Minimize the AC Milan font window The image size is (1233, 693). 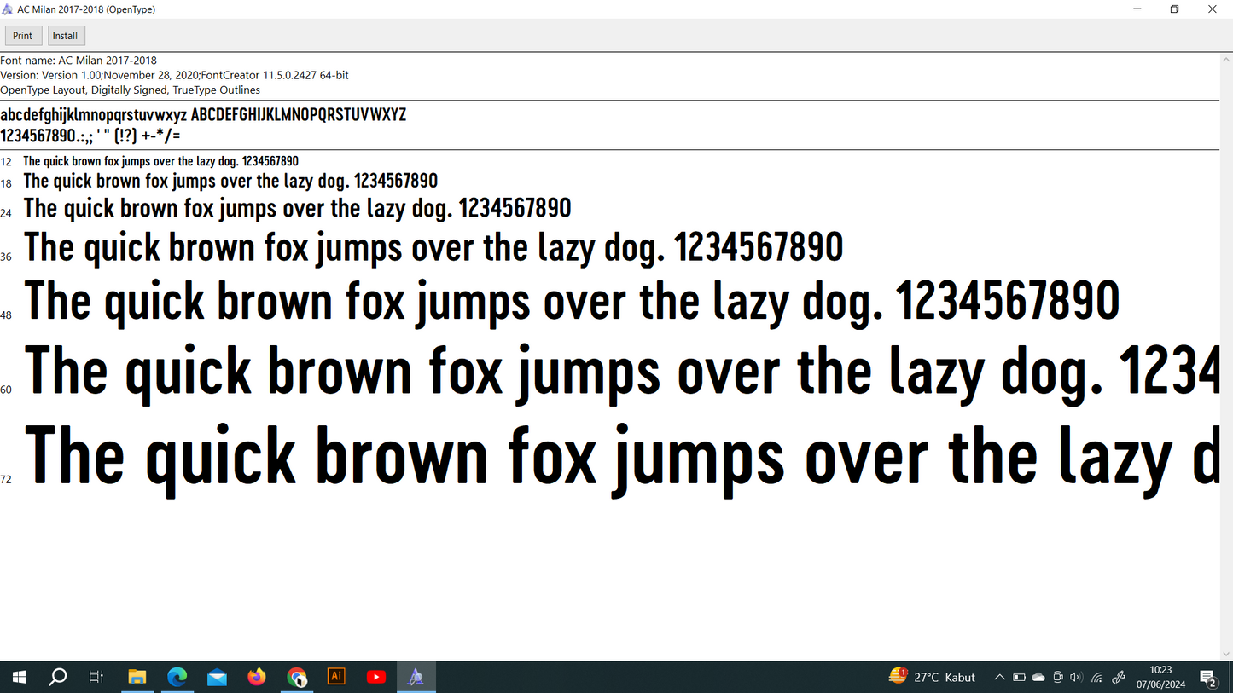coord(1137,9)
